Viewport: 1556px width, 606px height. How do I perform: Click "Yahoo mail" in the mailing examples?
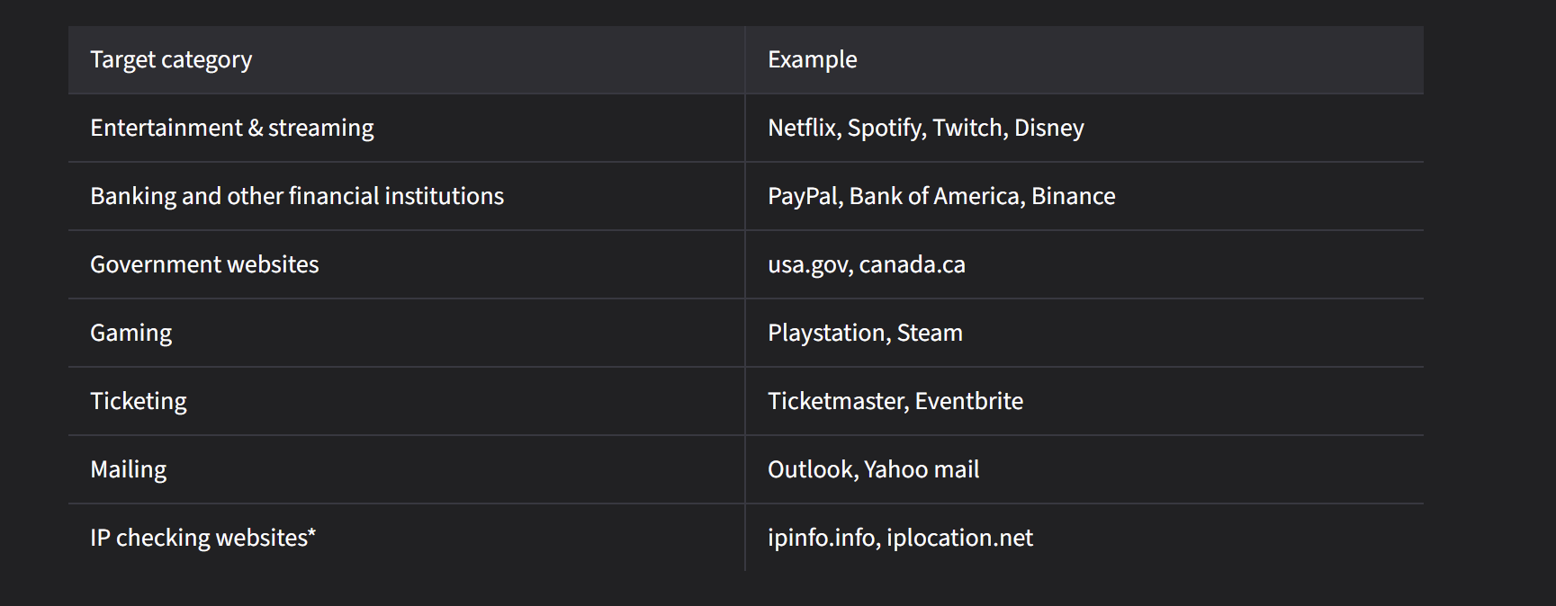click(922, 470)
